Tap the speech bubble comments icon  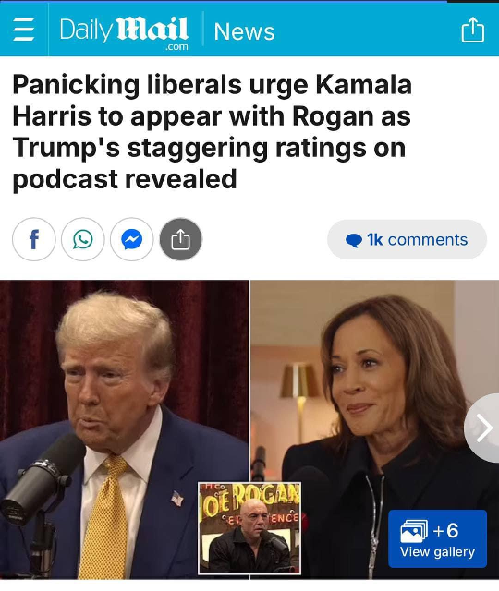354,240
